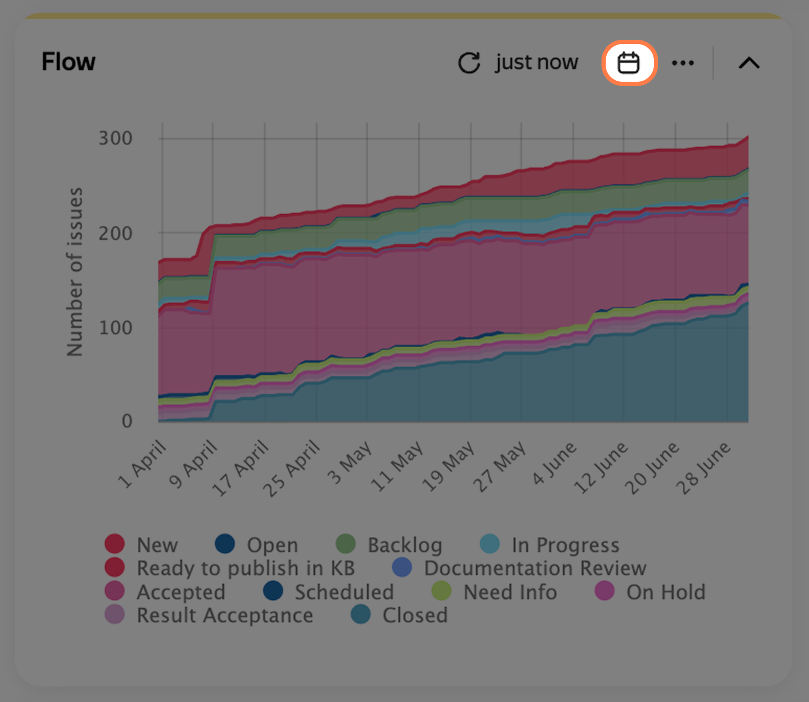Click Ready to publish in KB legend
This screenshot has height=702, width=809.
[x=230, y=567]
